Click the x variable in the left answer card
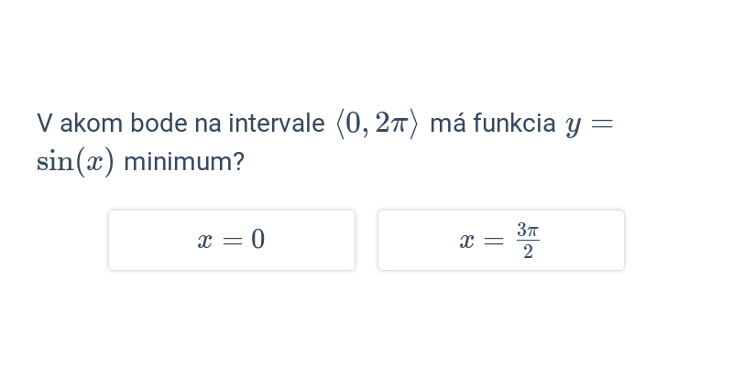The image size is (733, 366). tap(204, 242)
